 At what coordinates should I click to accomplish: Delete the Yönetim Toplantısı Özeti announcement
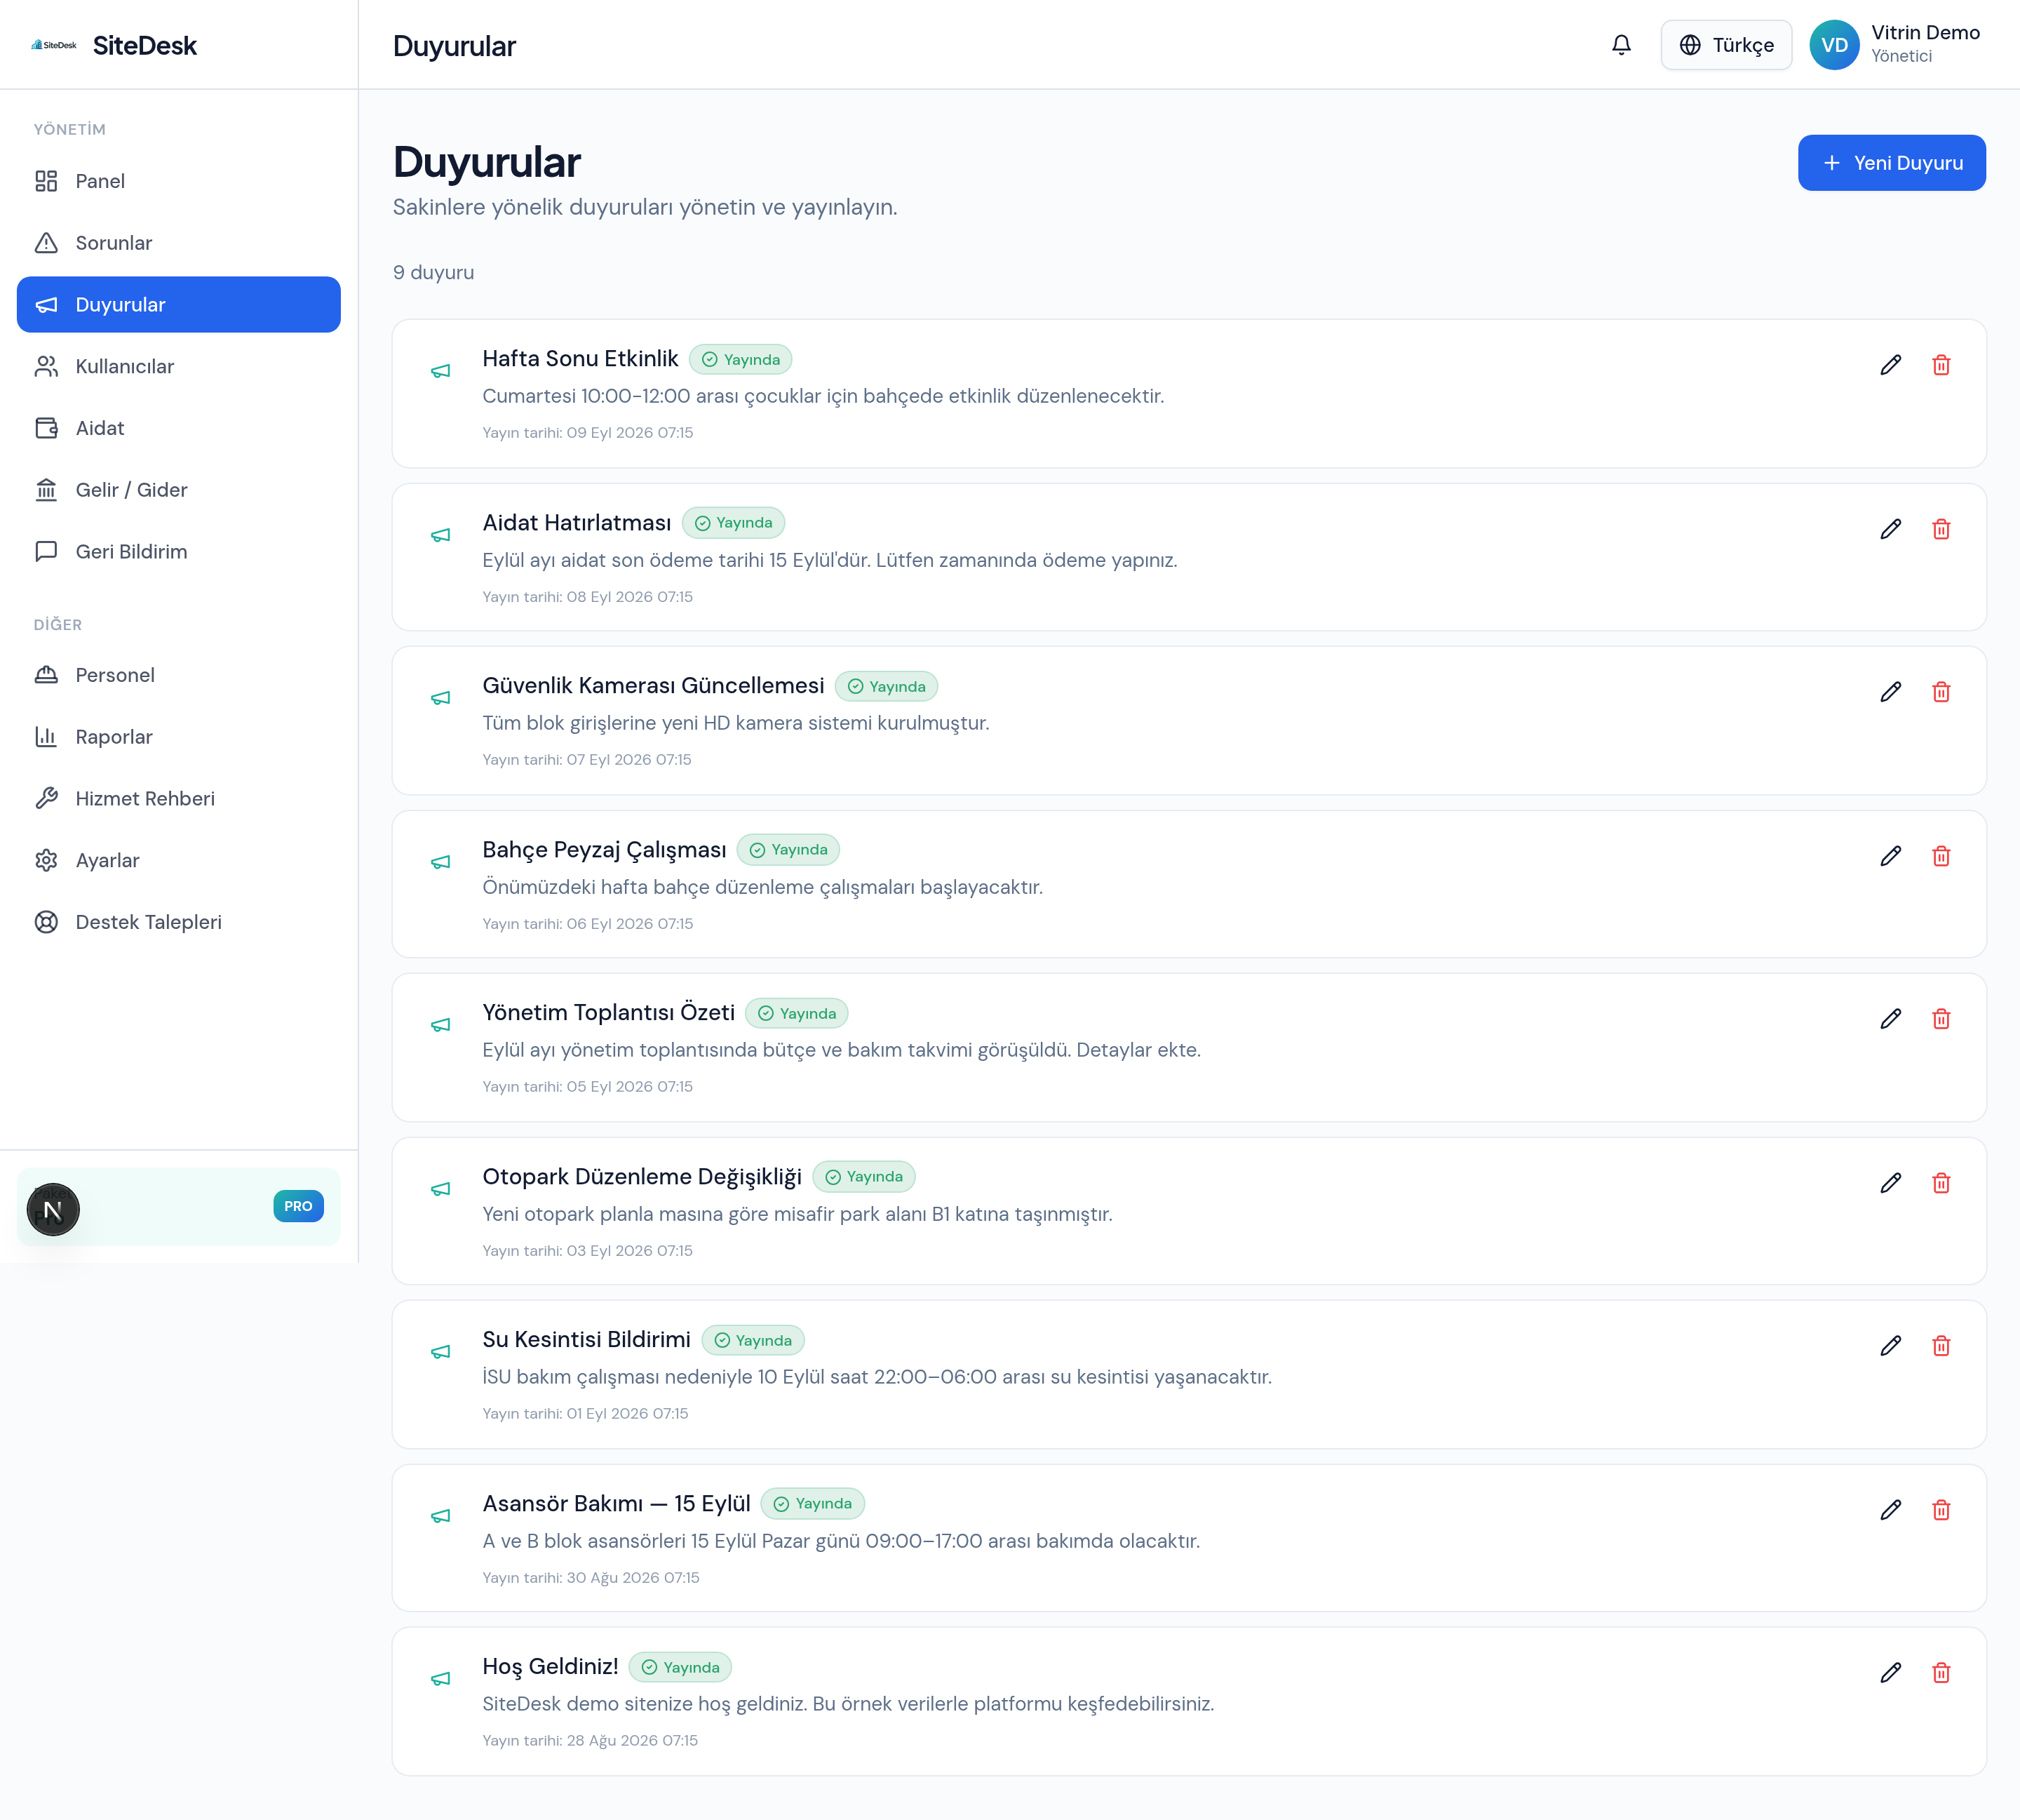click(1941, 1019)
